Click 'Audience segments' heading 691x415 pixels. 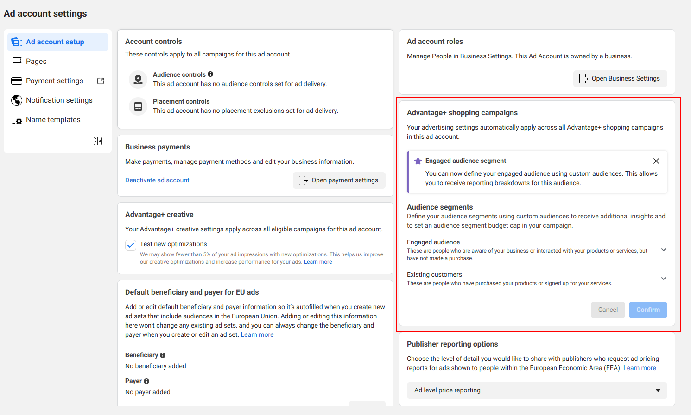[x=440, y=207]
